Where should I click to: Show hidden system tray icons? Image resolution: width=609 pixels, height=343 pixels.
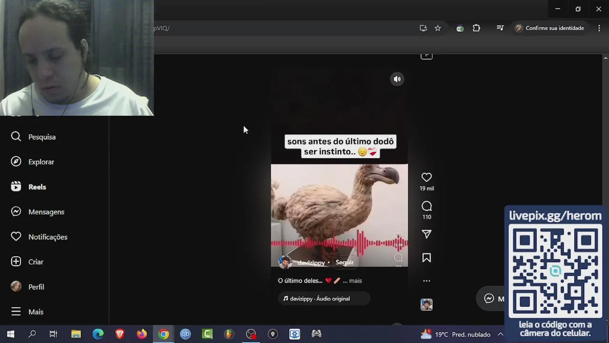(x=501, y=334)
